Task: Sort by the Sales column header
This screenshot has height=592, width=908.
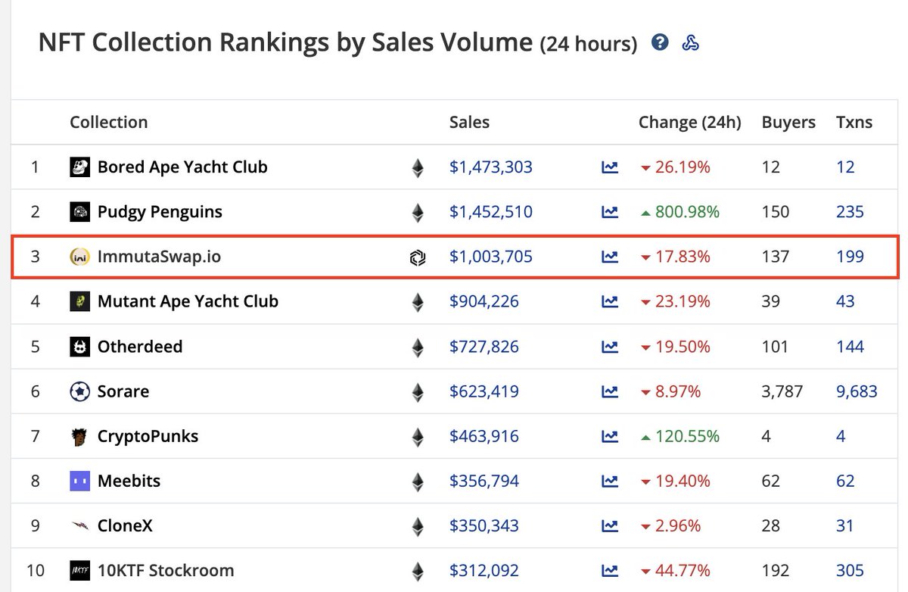Action: coord(469,122)
